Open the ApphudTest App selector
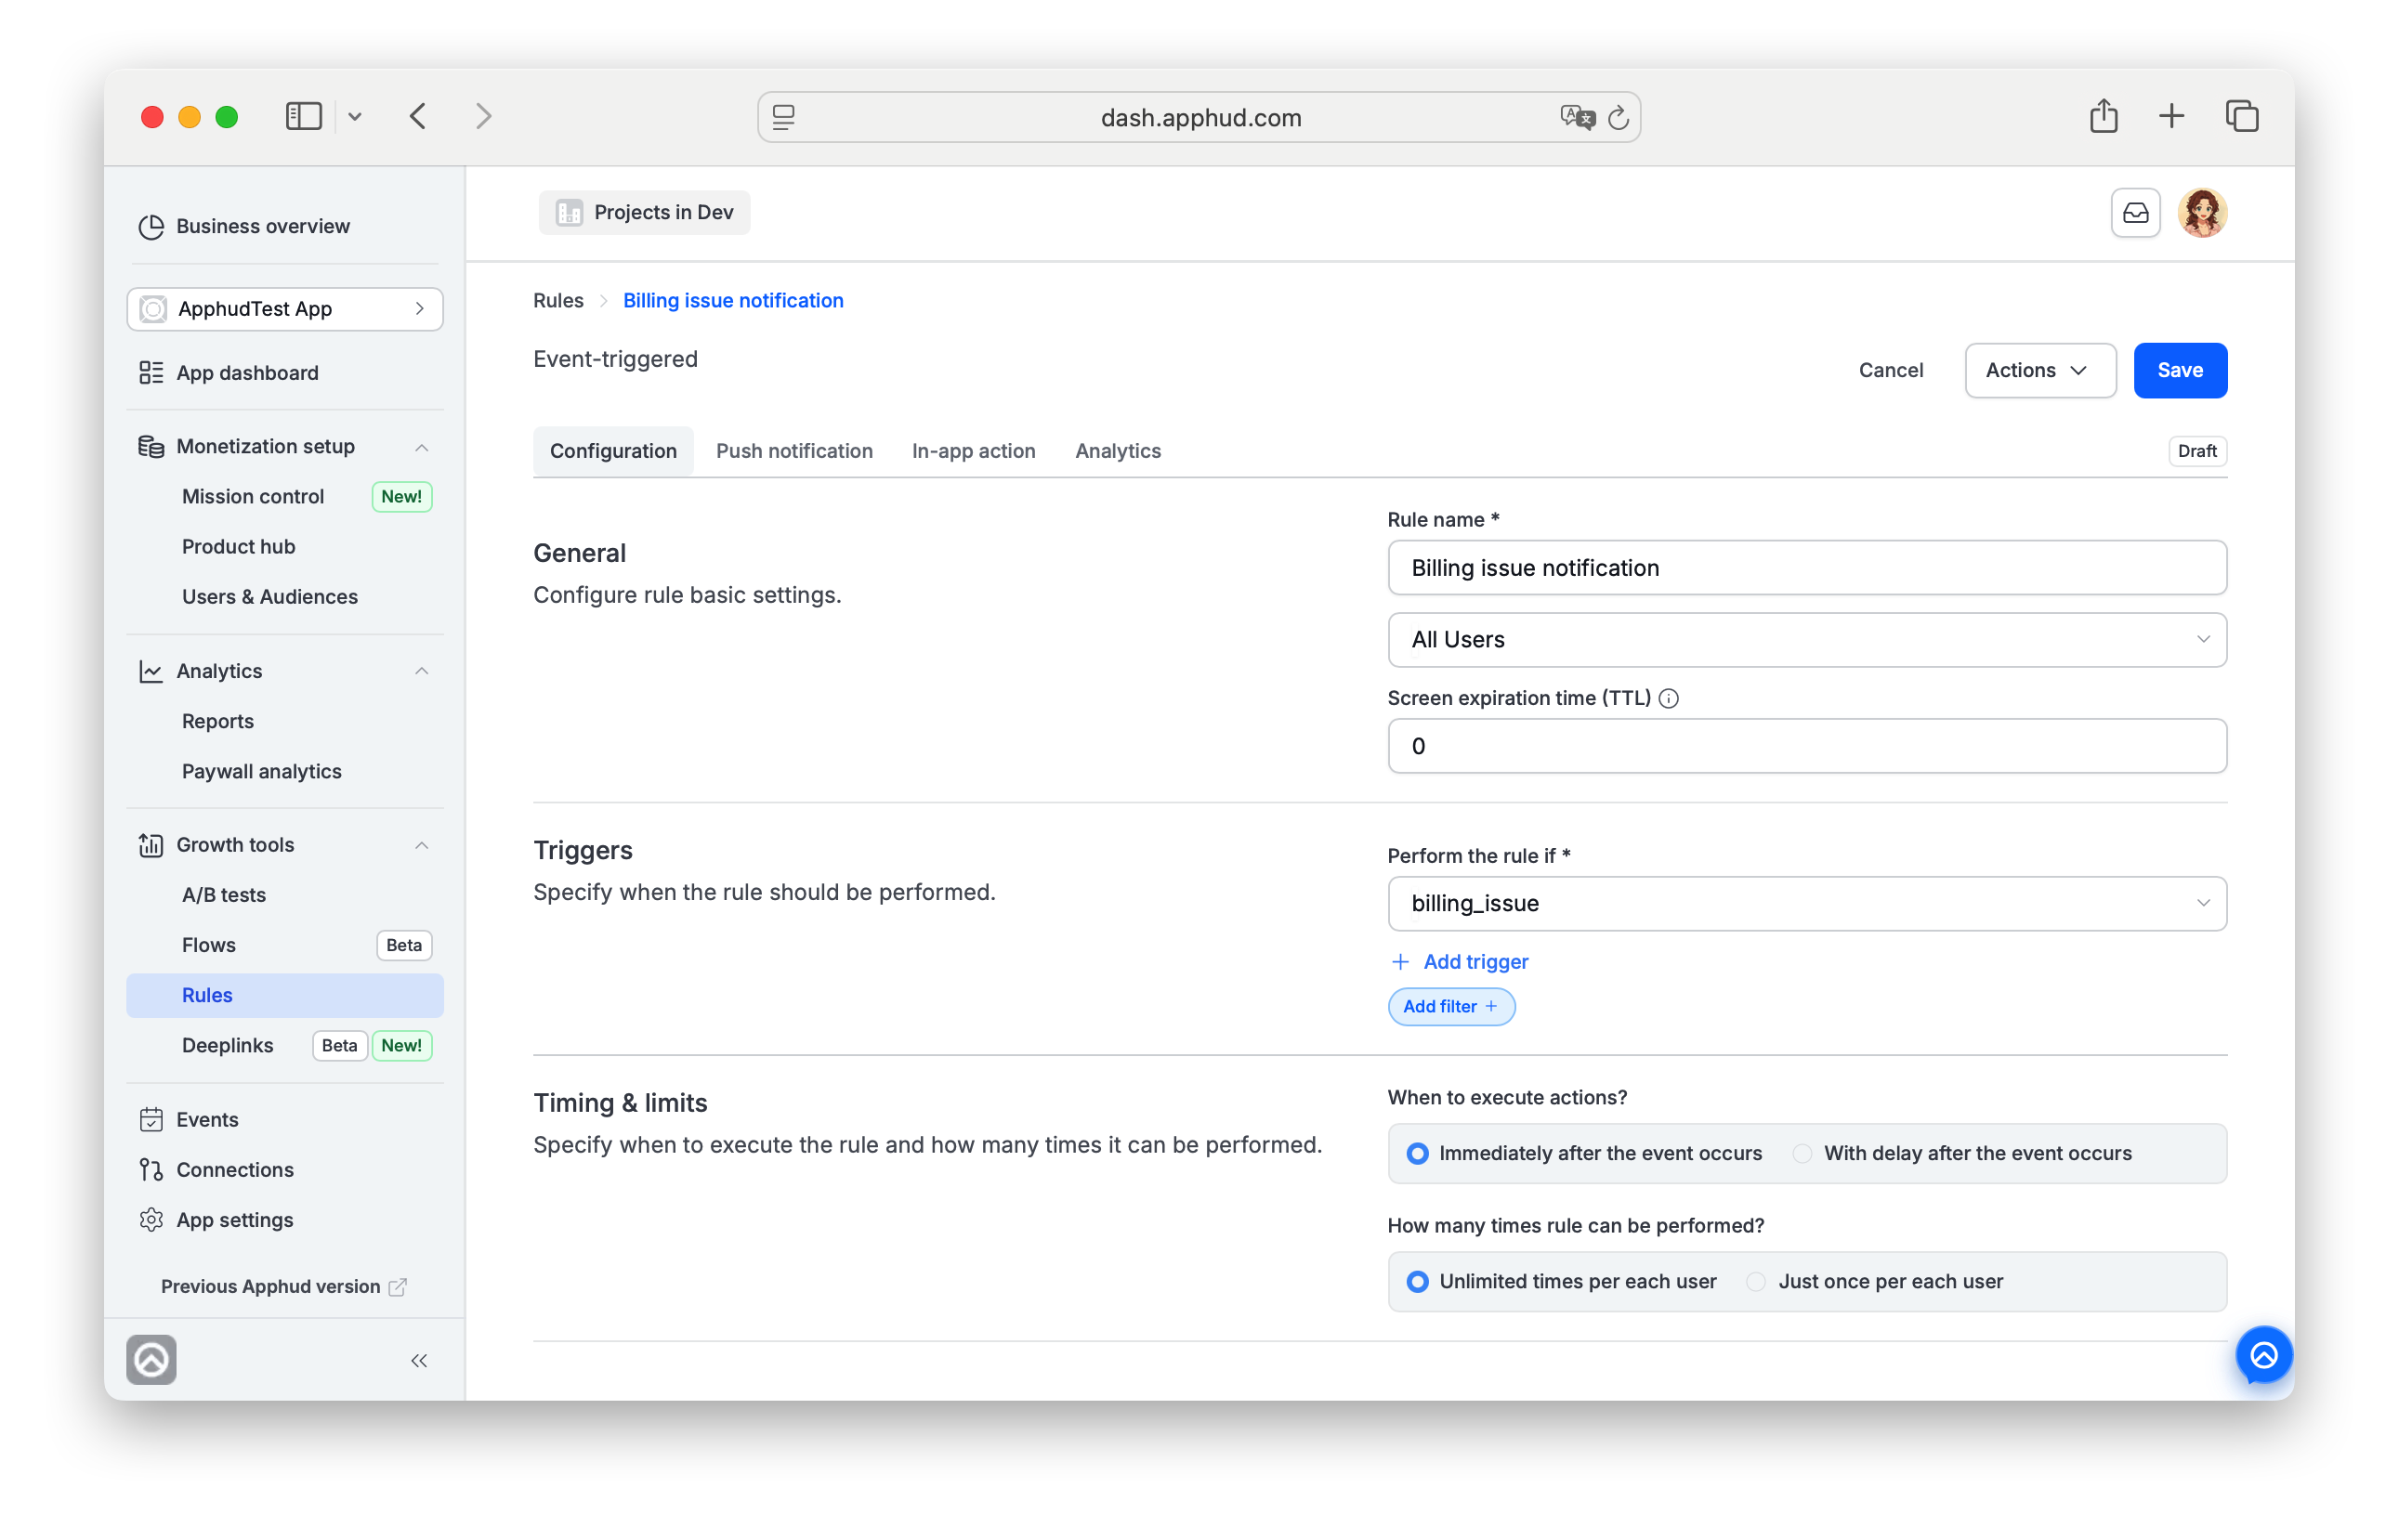This screenshot has width=2399, height=1540. point(285,309)
